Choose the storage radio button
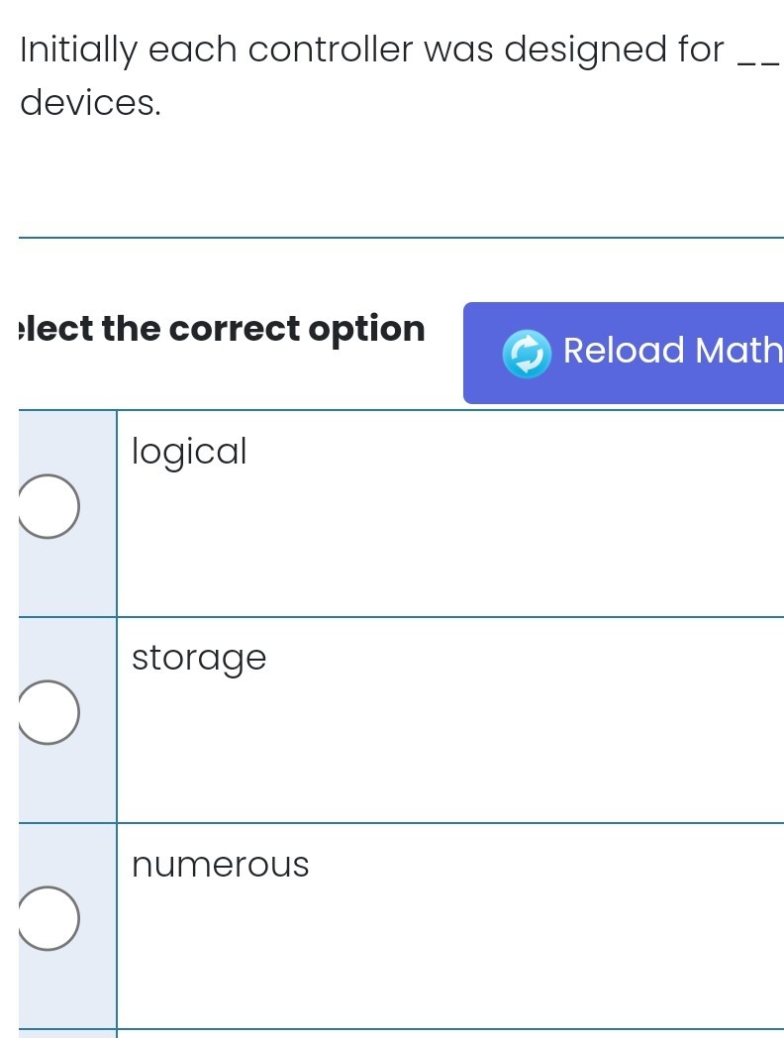784x1038 pixels. point(48,712)
